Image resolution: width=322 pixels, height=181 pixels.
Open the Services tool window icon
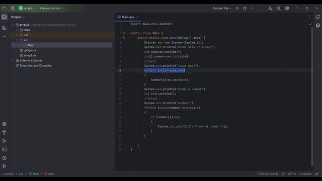5,124
